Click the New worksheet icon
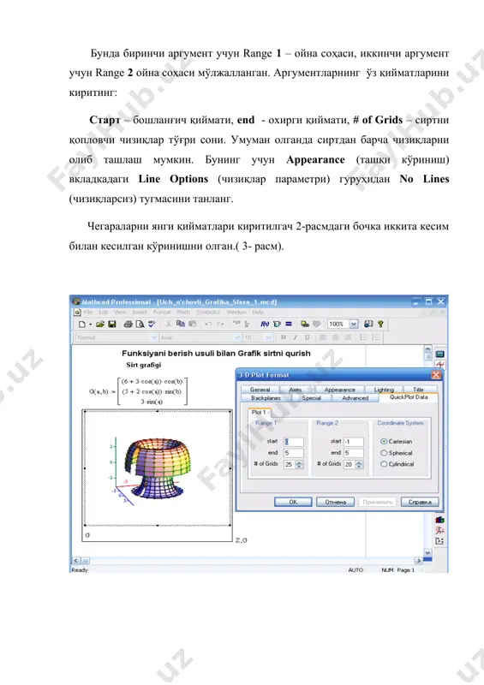Screen dimensions: 484x685 click(81, 325)
